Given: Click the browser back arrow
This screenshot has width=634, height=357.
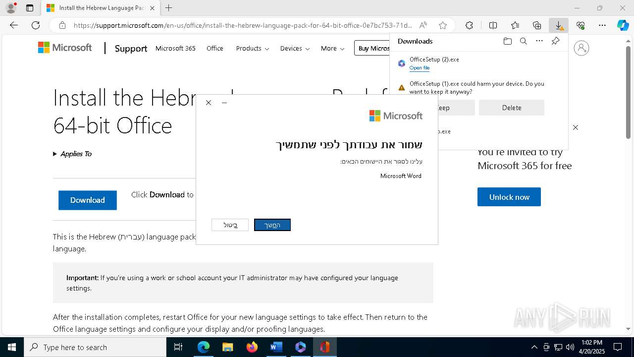Looking at the screenshot, I should click(x=14, y=25).
